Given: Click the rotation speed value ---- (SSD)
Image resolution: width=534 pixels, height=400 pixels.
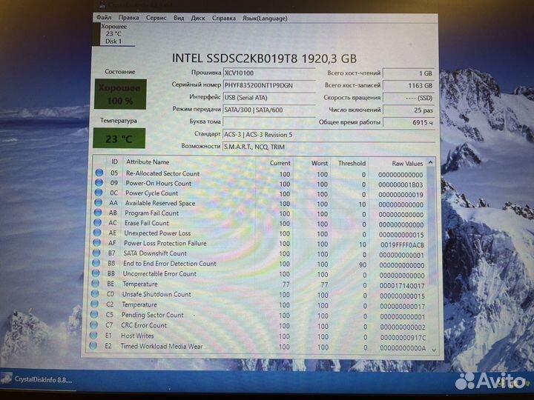Looking at the screenshot, I should pos(409,98).
